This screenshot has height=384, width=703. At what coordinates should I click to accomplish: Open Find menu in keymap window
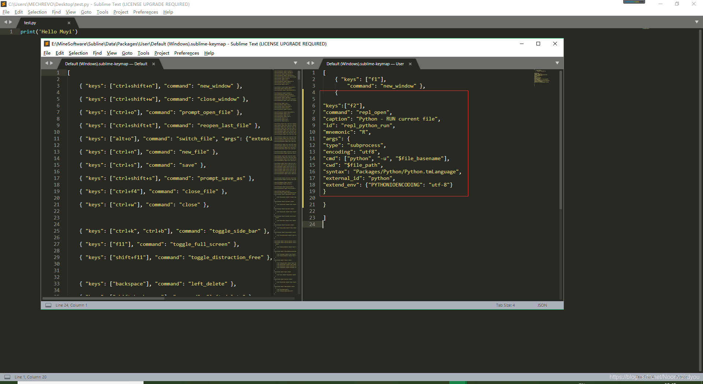[x=97, y=53]
